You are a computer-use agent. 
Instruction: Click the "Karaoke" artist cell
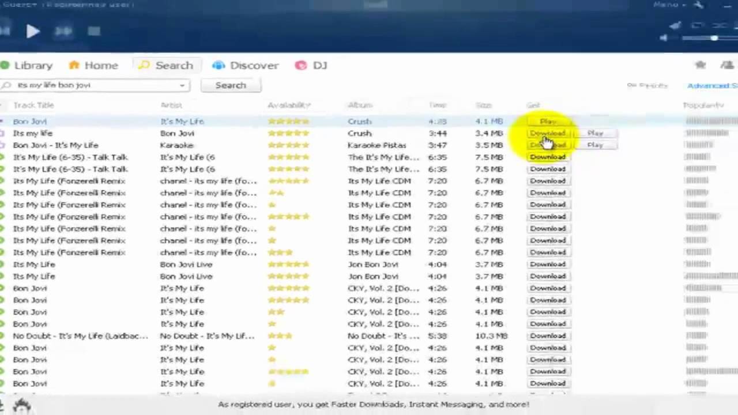coord(177,145)
